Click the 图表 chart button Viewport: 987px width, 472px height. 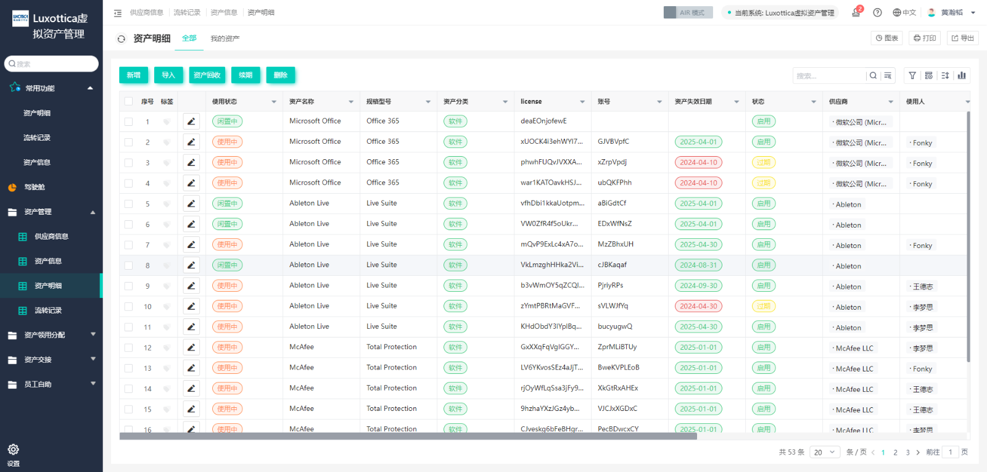pyautogui.click(x=887, y=38)
